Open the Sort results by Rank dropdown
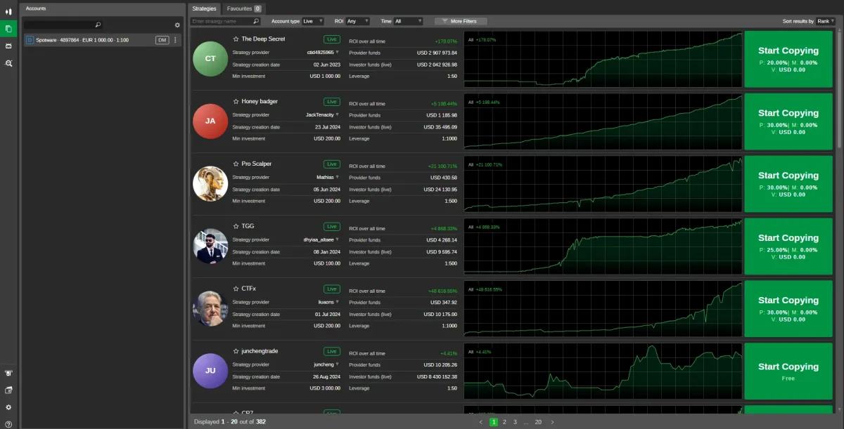The width and height of the screenshot is (844, 429). (x=826, y=21)
